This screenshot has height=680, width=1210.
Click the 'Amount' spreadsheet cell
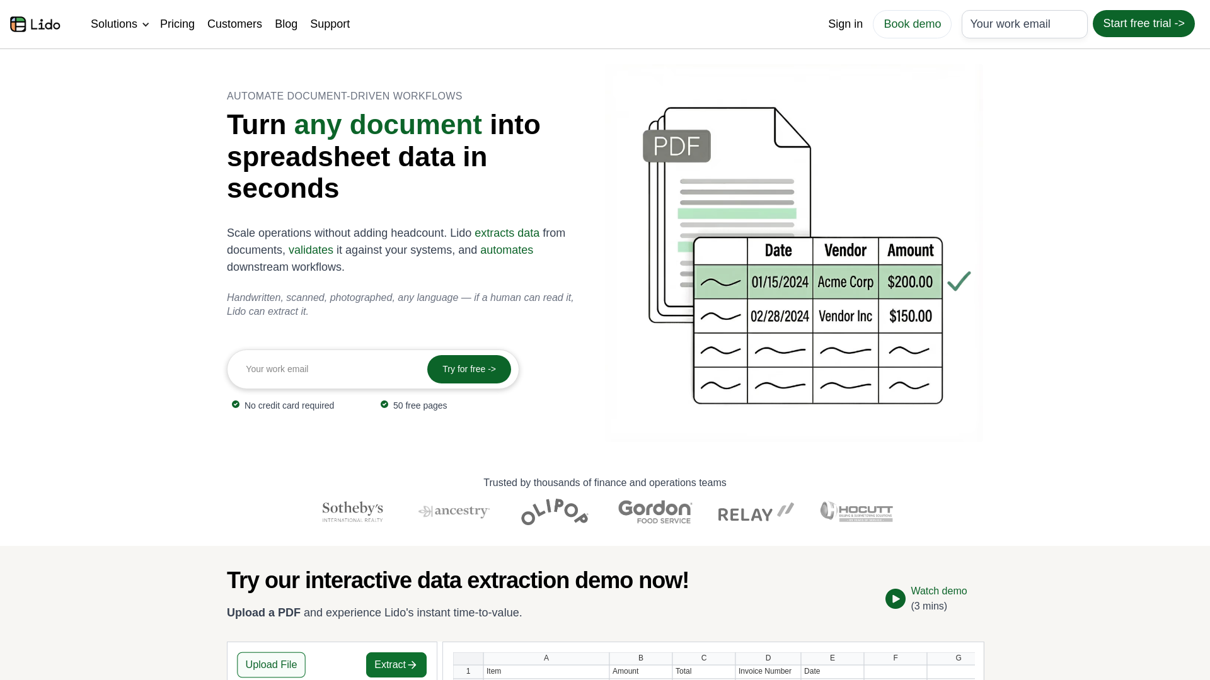click(x=641, y=671)
